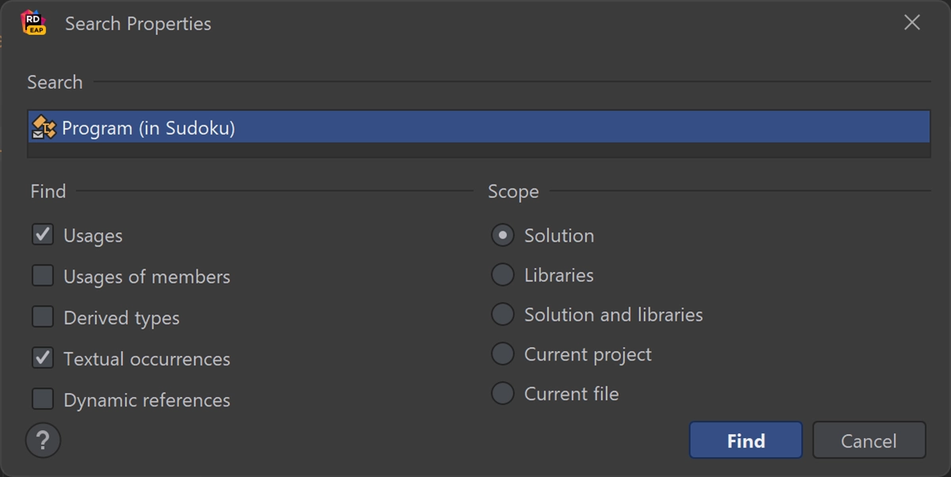Enable the Usages of members checkbox
The height and width of the screenshot is (477, 951).
(x=43, y=276)
